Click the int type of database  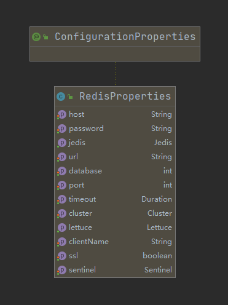point(168,171)
